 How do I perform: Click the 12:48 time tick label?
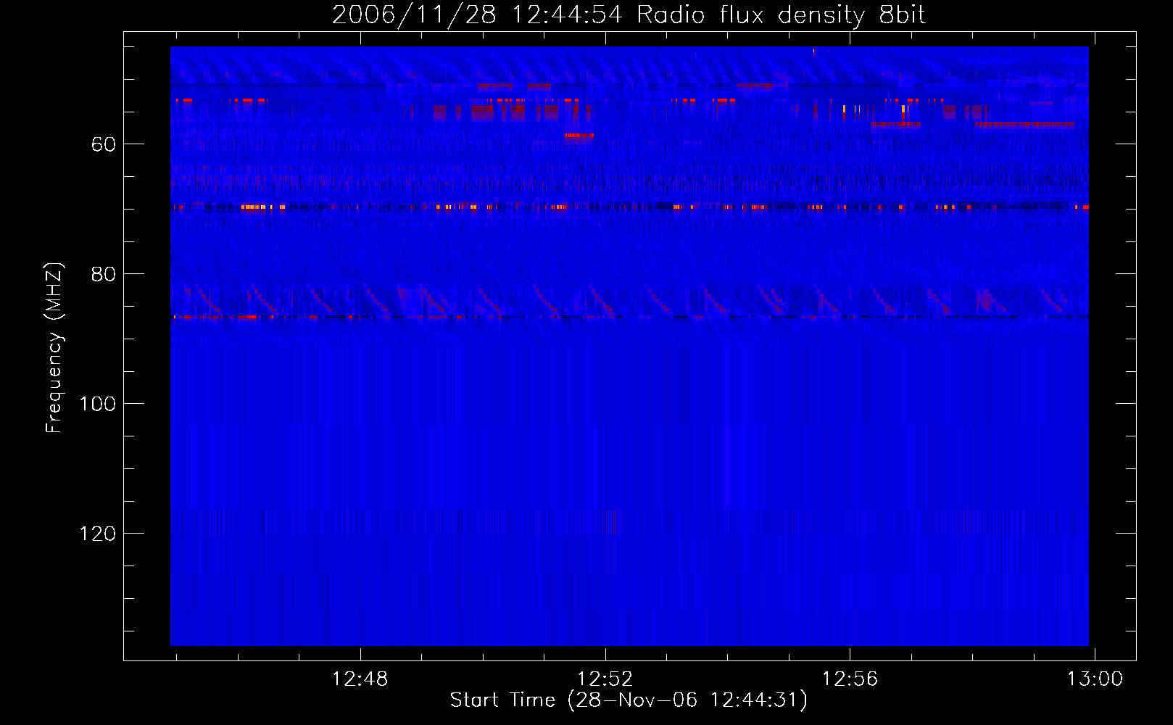[x=360, y=679]
